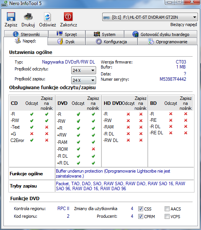Click the Nero InfoTool title bar icon
This screenshot has height=230, width=201.
(4, 3)
